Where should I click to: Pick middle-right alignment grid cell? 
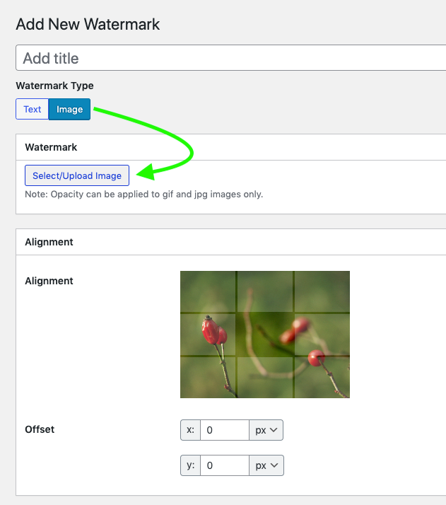(x=322, y=335)
